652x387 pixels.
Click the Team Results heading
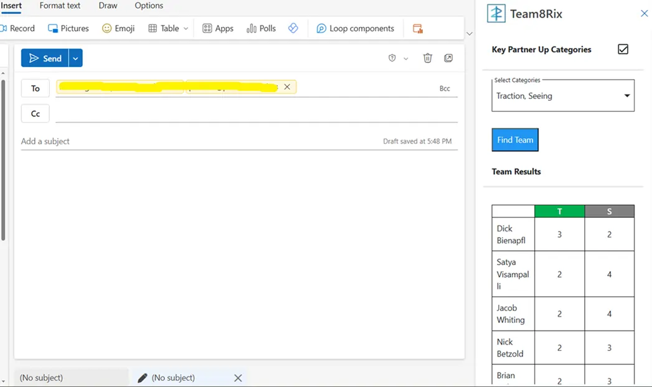click(516, 172)
